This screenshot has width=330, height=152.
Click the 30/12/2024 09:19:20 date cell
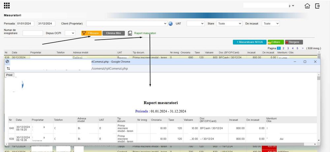tap(23, 128)
